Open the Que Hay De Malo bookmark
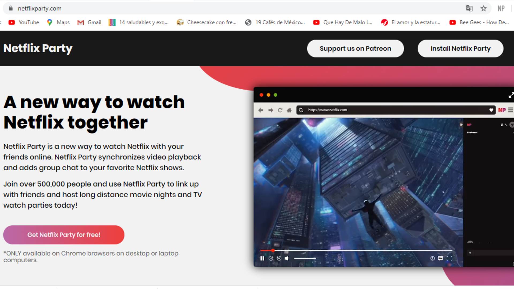 [343, 22]
